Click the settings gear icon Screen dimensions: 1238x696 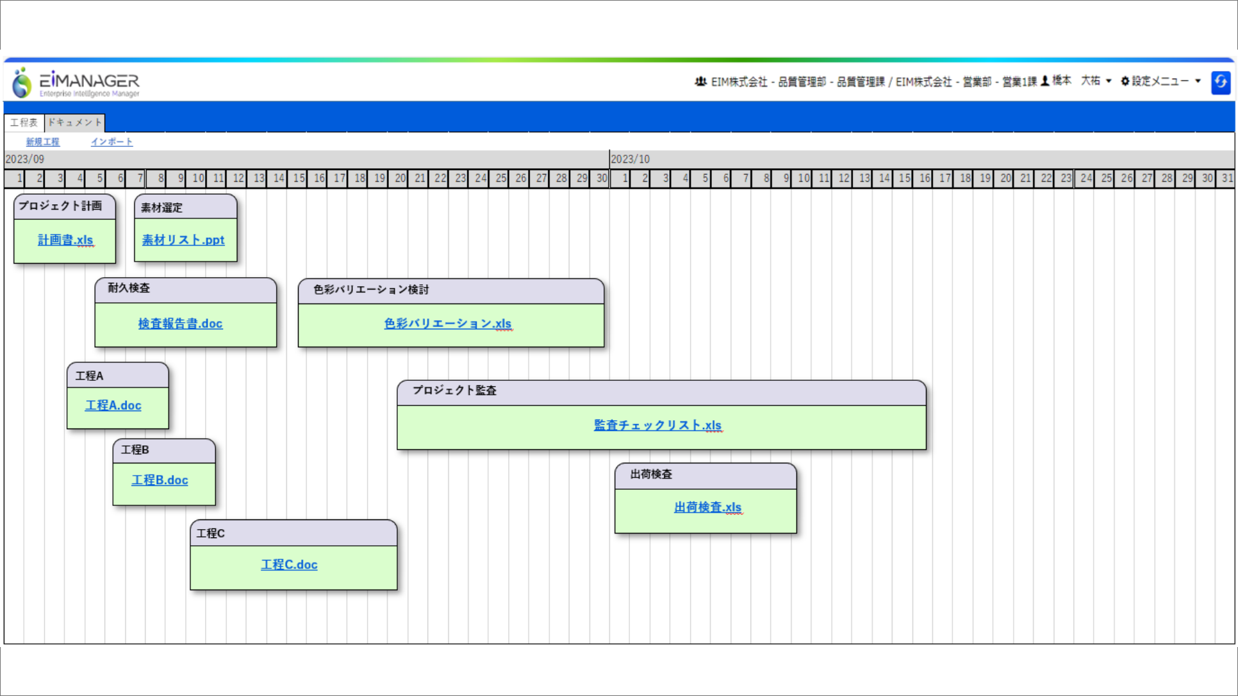pyautogui.click(x=1125, y=81)
